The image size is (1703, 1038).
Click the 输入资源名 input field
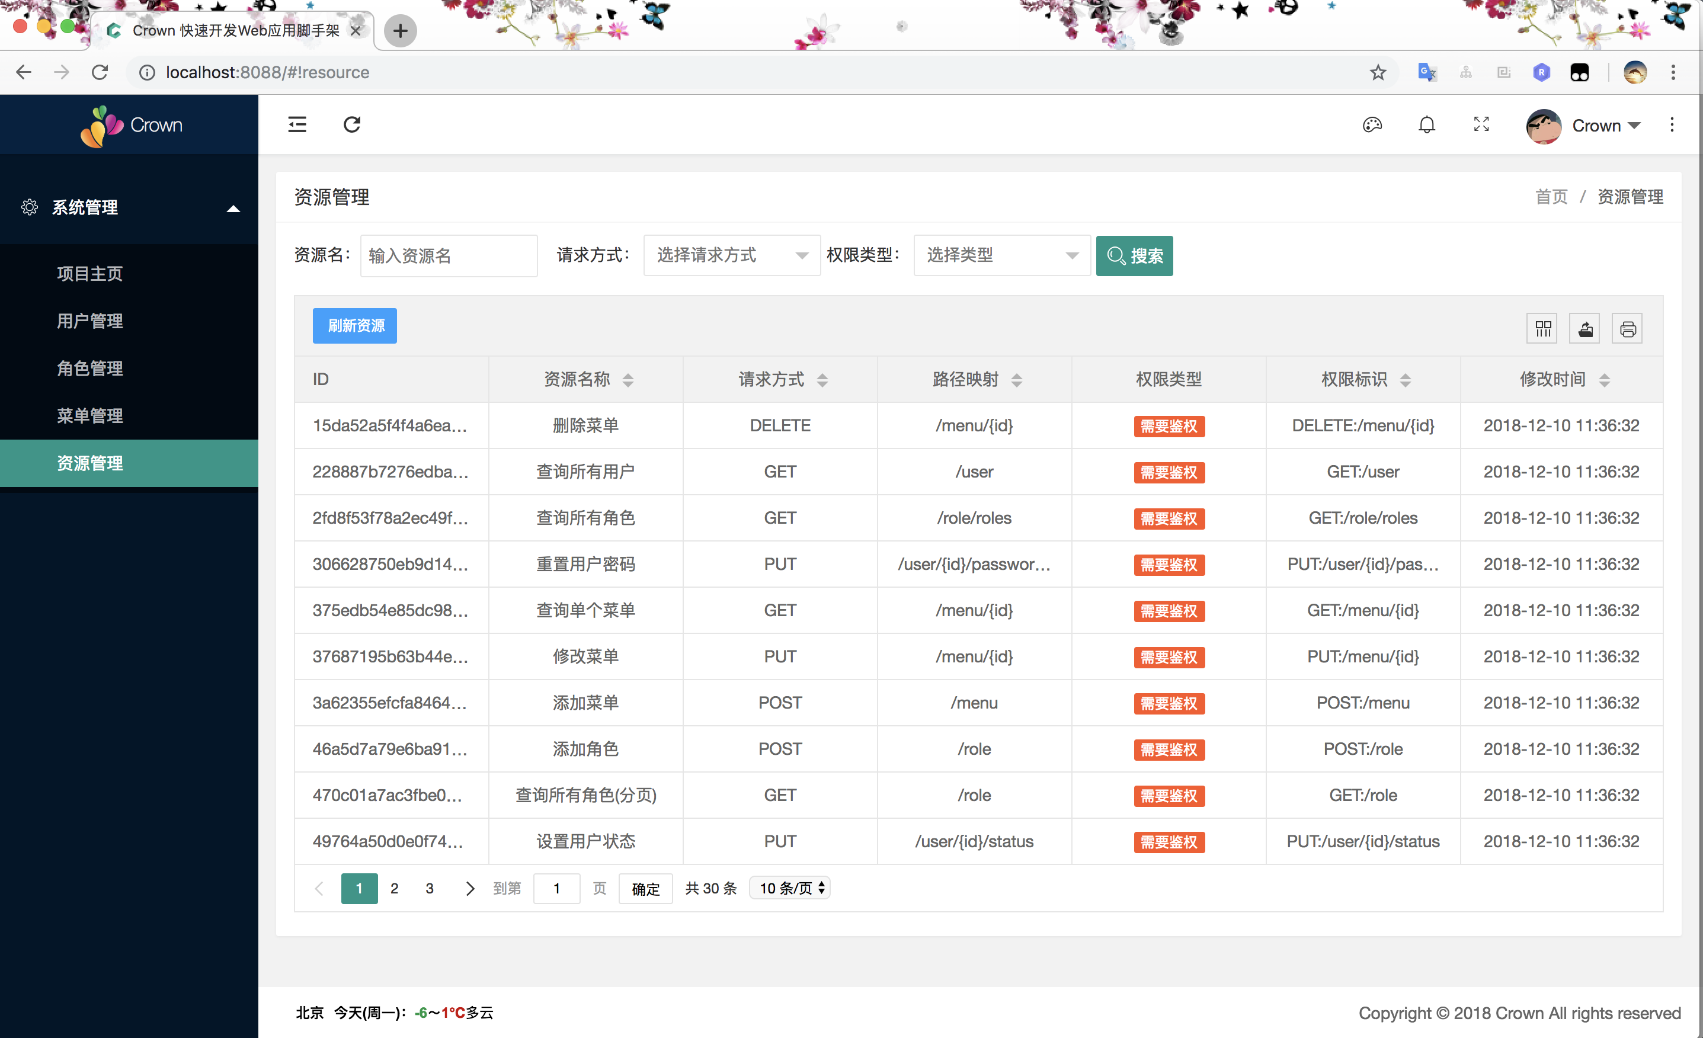(449, 256)
